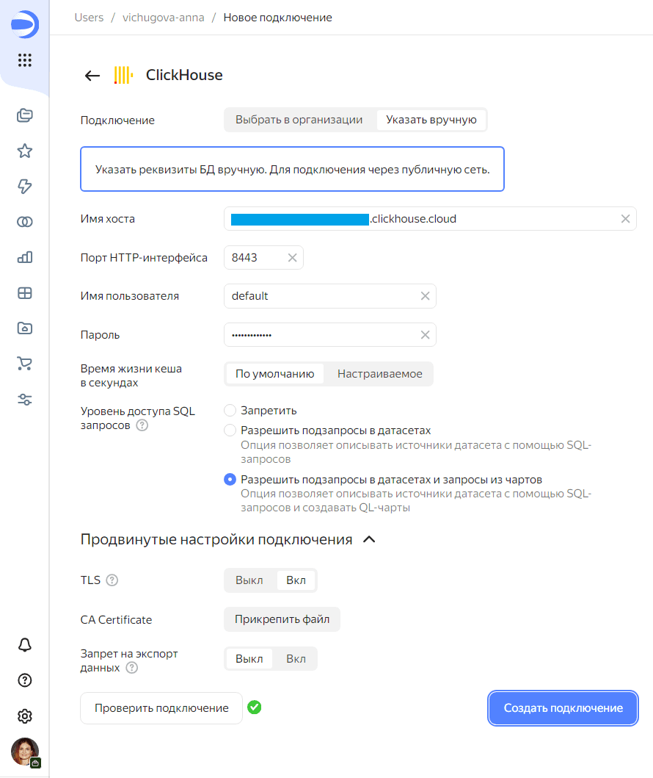Click 'Новое подключение' breadcrumb

point(277,18)
